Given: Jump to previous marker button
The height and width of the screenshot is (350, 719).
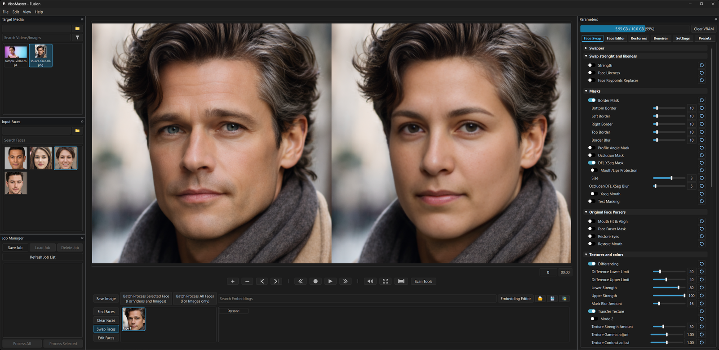Looking at the screenshot, I should tap(262, 281).
